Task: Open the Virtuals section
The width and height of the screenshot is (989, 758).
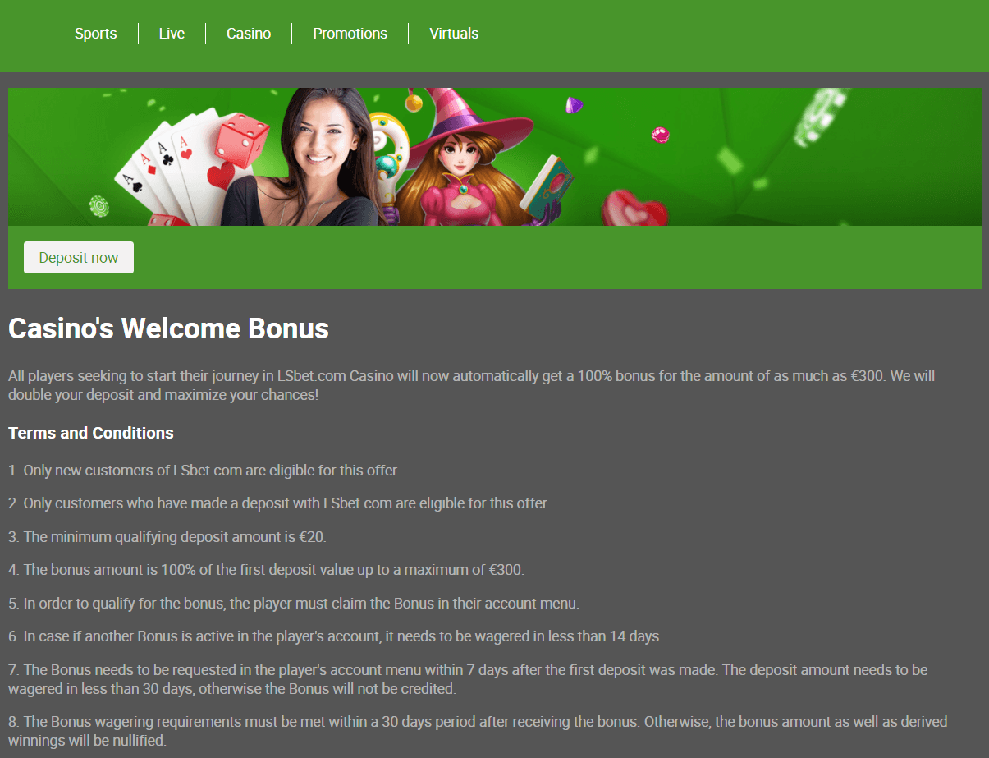Action: coord(454,34)
